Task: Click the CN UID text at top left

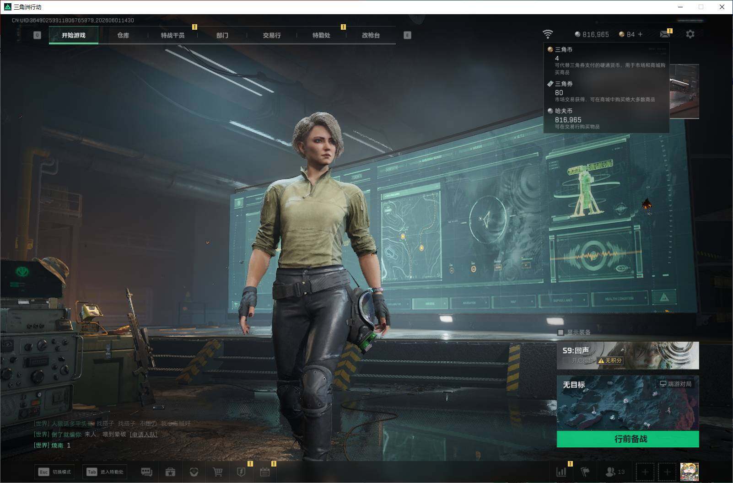Action: pyautogui.click(x=73, y=20)
